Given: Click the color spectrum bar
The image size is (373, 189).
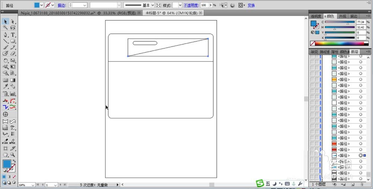Looking at the screenshot, I should click(x=339, y=44).
